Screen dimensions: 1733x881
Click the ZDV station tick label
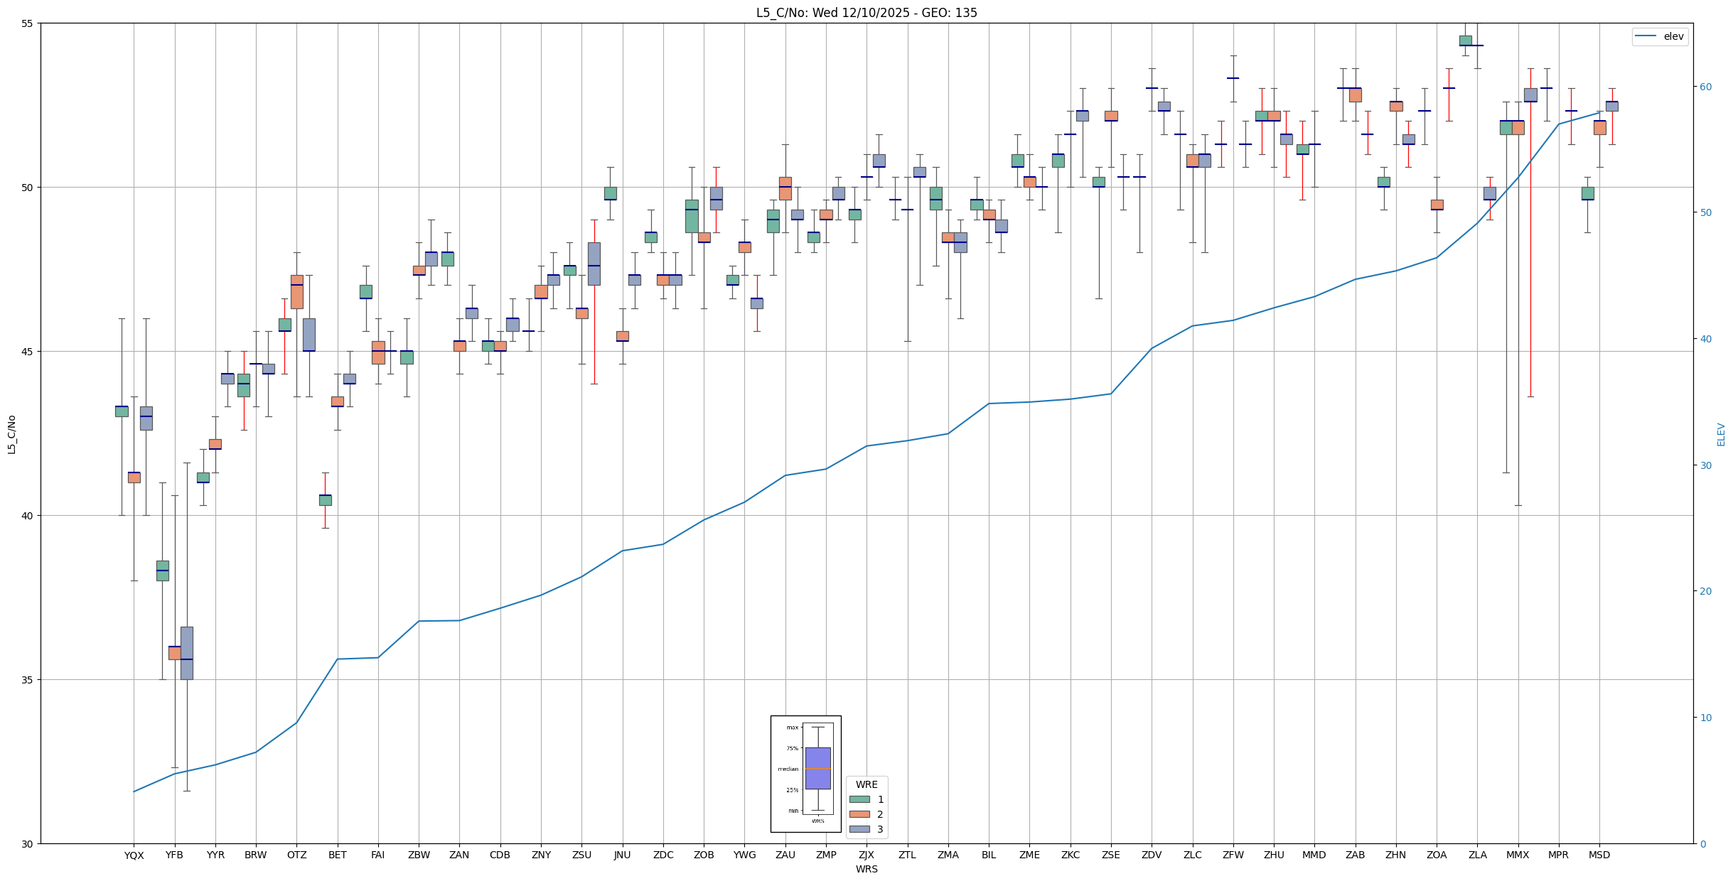click(x=1152, y=855)
